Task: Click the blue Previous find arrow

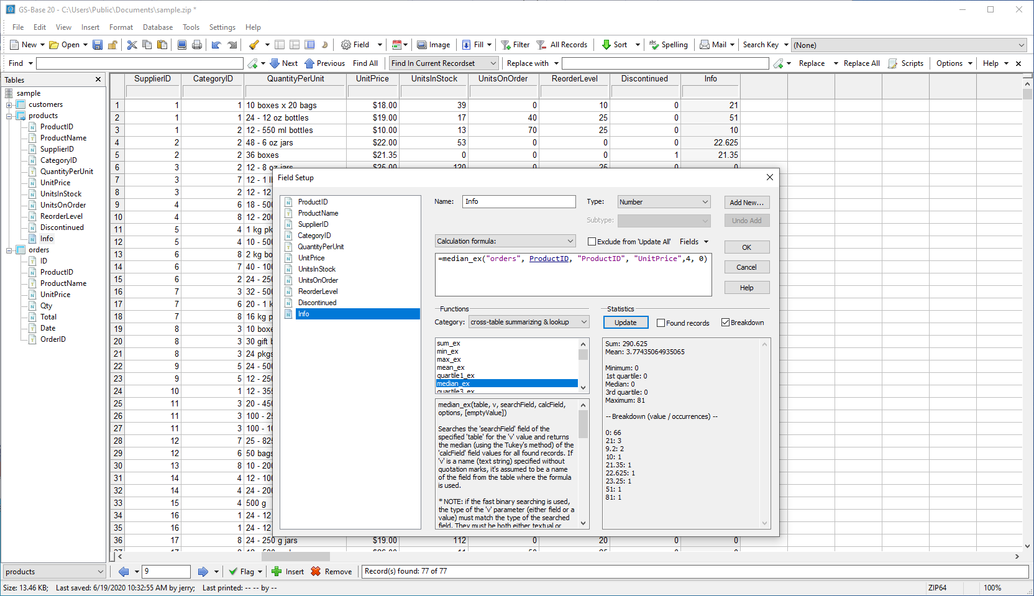Action: 309,63
